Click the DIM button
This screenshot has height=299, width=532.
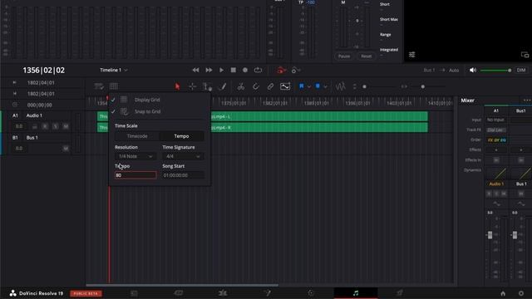point(521,70)
